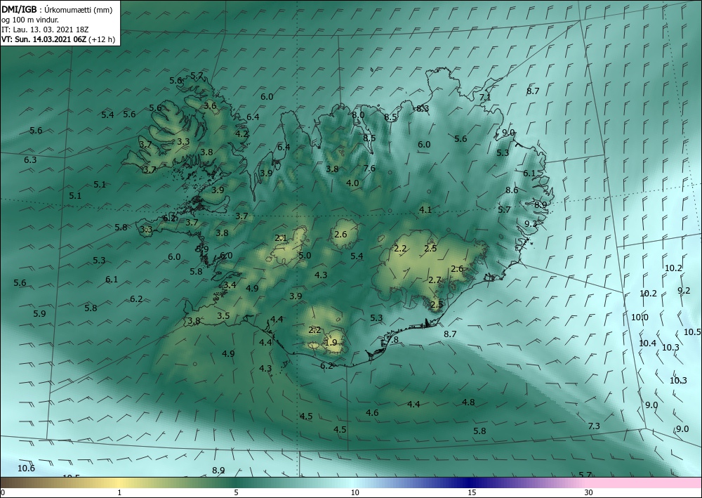Click the '10.6' value in the bottom-left corner
Viewport: 702px width, 498px height.
coord(26,468)
